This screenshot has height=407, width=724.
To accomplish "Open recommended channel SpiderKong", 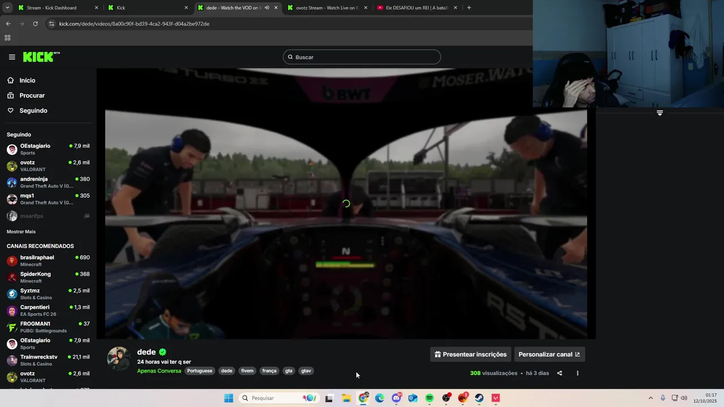I will tap(48, 277).
